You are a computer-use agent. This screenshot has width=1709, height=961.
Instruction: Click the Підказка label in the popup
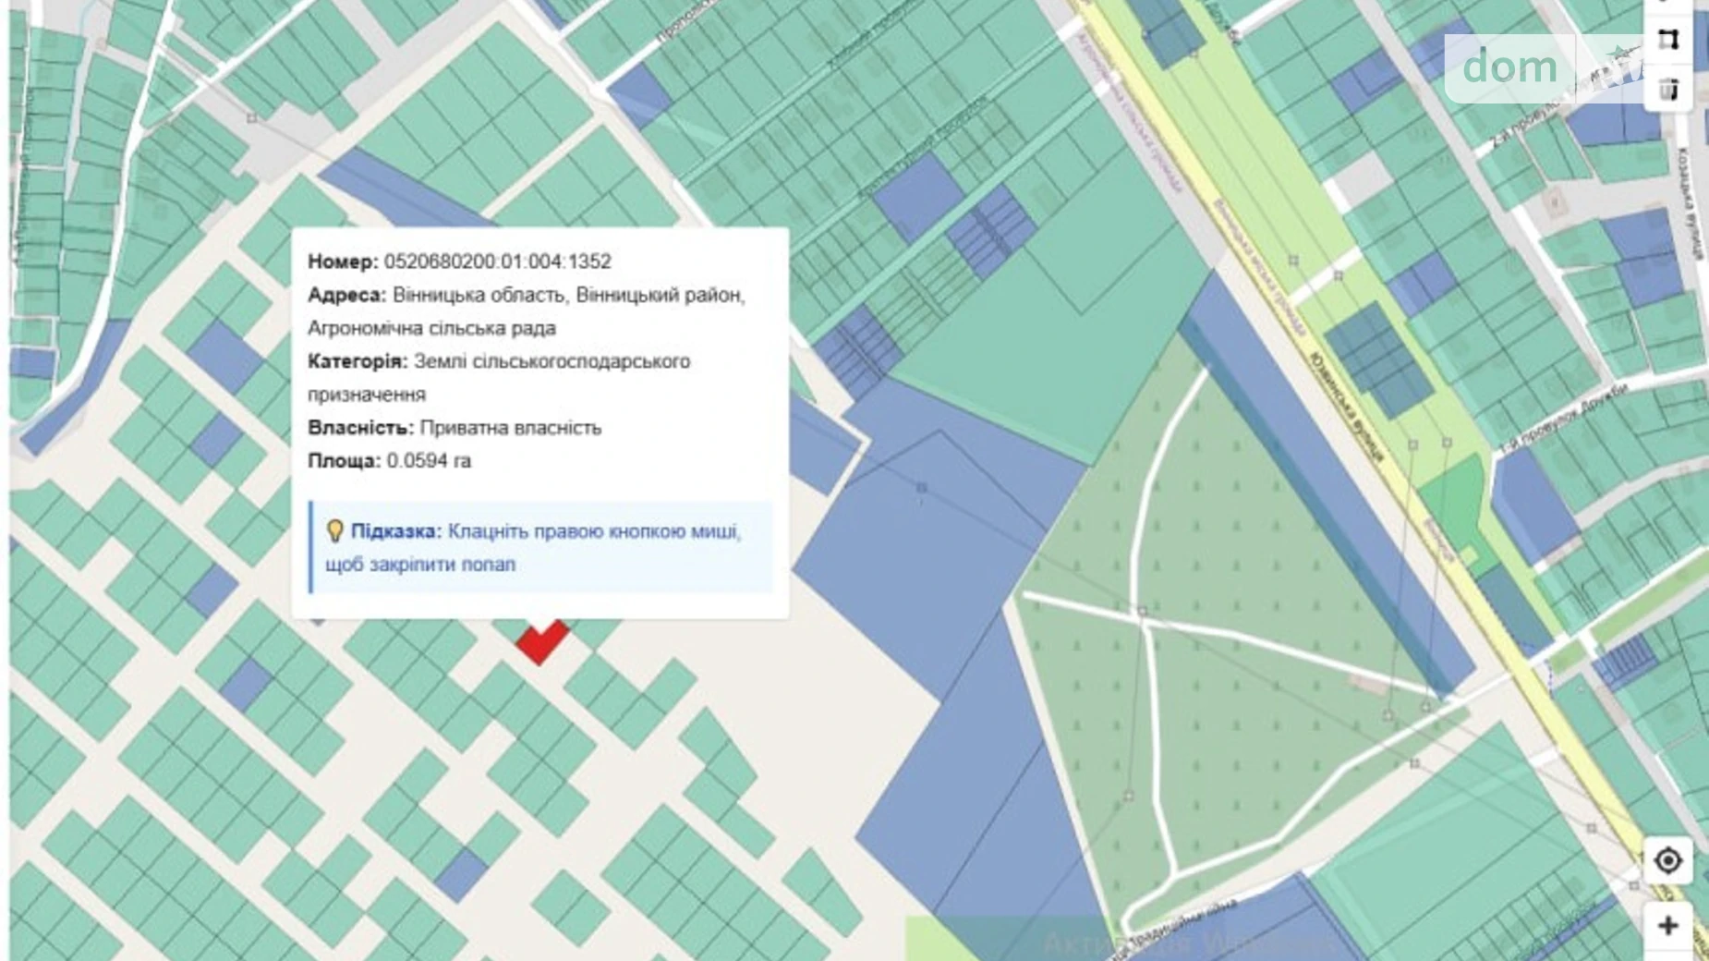click(x=392, y=531)
